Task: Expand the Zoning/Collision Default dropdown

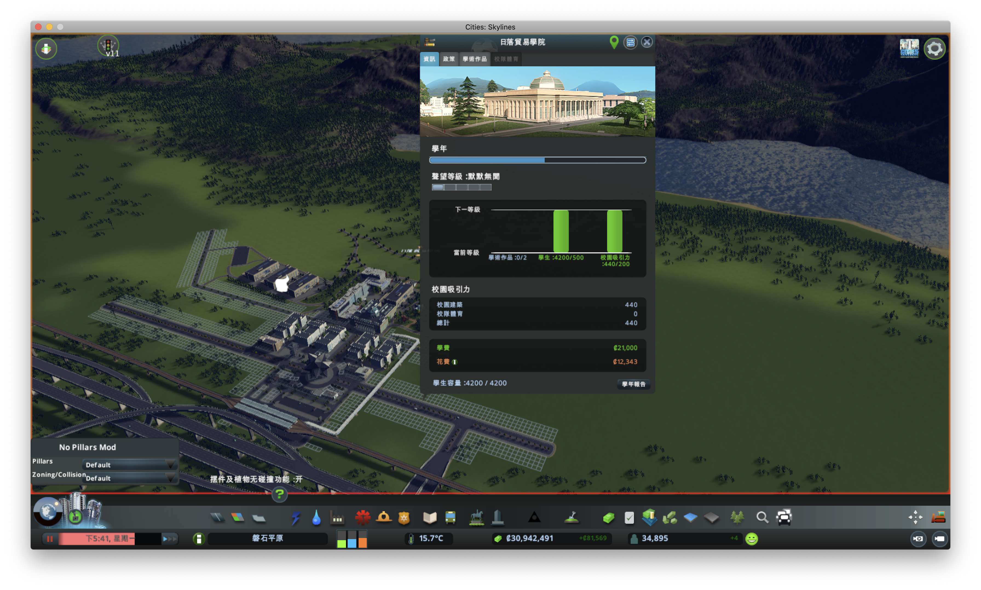Action: tap(130, 478)
